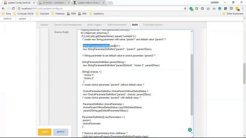246x138 pixels.
Task: Open the Other bookmarks folder
Action: pos(233,14)
